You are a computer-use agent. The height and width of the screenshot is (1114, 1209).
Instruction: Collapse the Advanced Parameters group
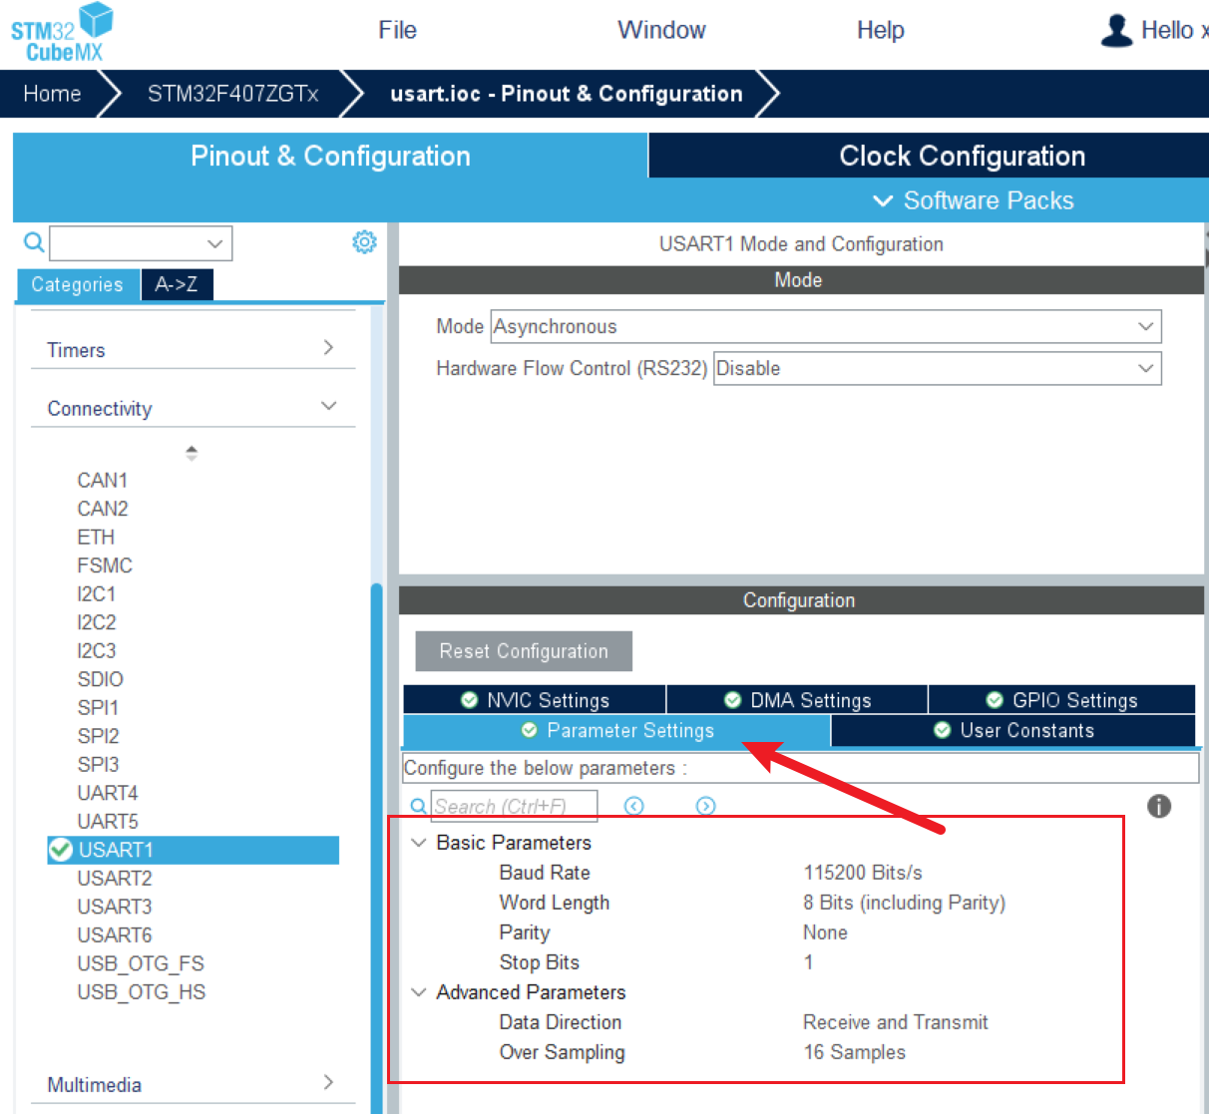click(x=419, y=992)
